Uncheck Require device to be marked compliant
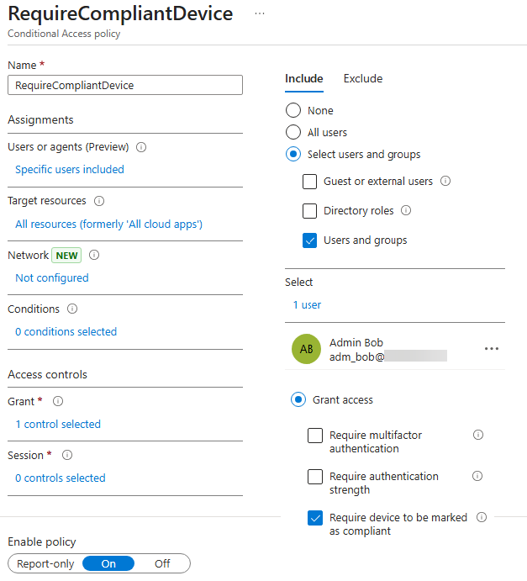 click(x=315, y=518)
